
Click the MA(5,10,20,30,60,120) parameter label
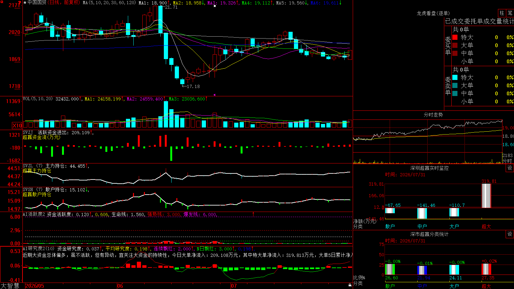tap(109, 3)
